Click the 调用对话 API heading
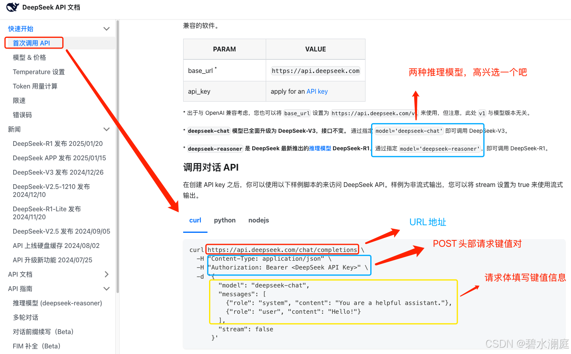Image resolution: width=571 pixels, height=354 pixels. coord(211,167)
